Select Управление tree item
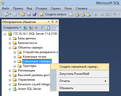121x96 pixels. click(x=26, y=80)
